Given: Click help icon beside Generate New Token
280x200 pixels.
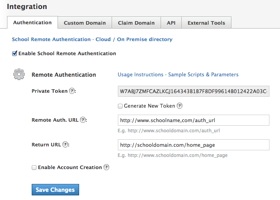Looking at the screenshot, I should point(179,106).
